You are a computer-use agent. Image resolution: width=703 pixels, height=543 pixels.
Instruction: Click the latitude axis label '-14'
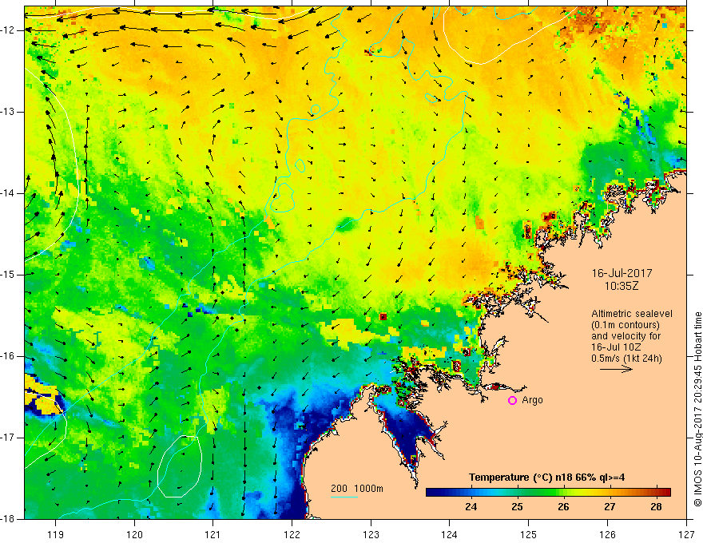coord(8,193)
